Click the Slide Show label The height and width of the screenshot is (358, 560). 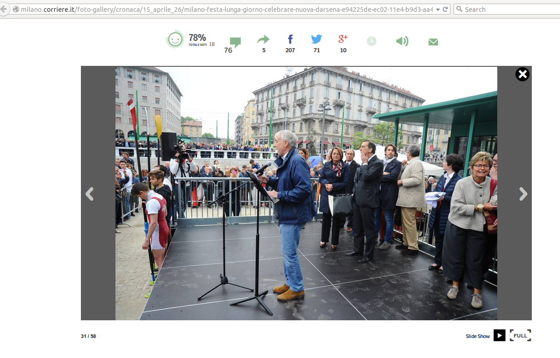(x=478, y=336)
